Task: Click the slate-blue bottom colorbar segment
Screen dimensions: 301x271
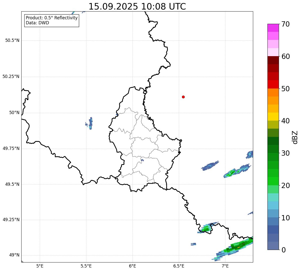Action: [x=273, y=246]
